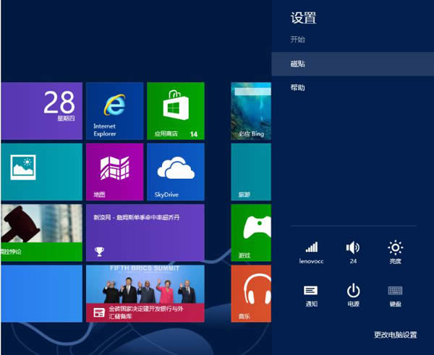
Task: Open the BRICS Summit news tile
Action: (x=145, y=294)
